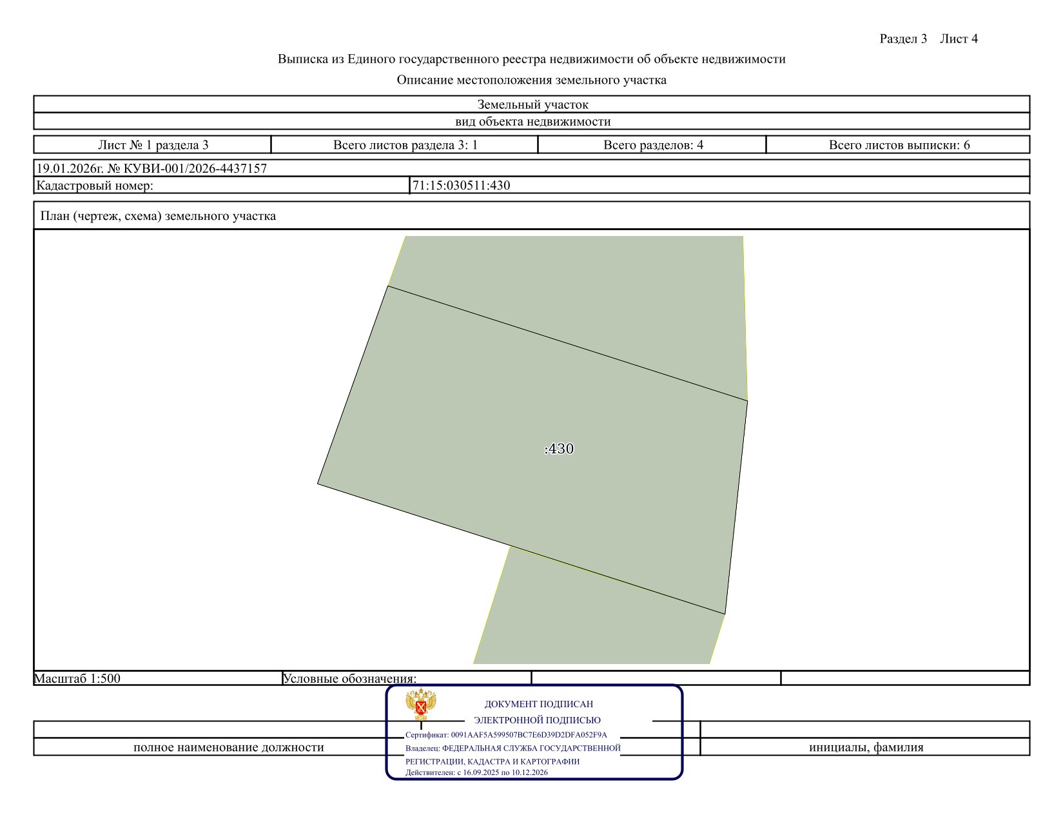This screenshot has width=1063, height=822.
Task: Click 'ДОКУМЕНТ ПОДПИСАН ЭЛЕКТРОННОЙ ПОДПИСЬЮ' stamp text
Action: 538,712
